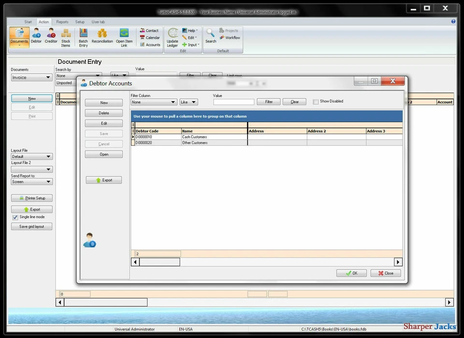
Task: Switch to the Reports tab
Action: (x=62, y=22)
